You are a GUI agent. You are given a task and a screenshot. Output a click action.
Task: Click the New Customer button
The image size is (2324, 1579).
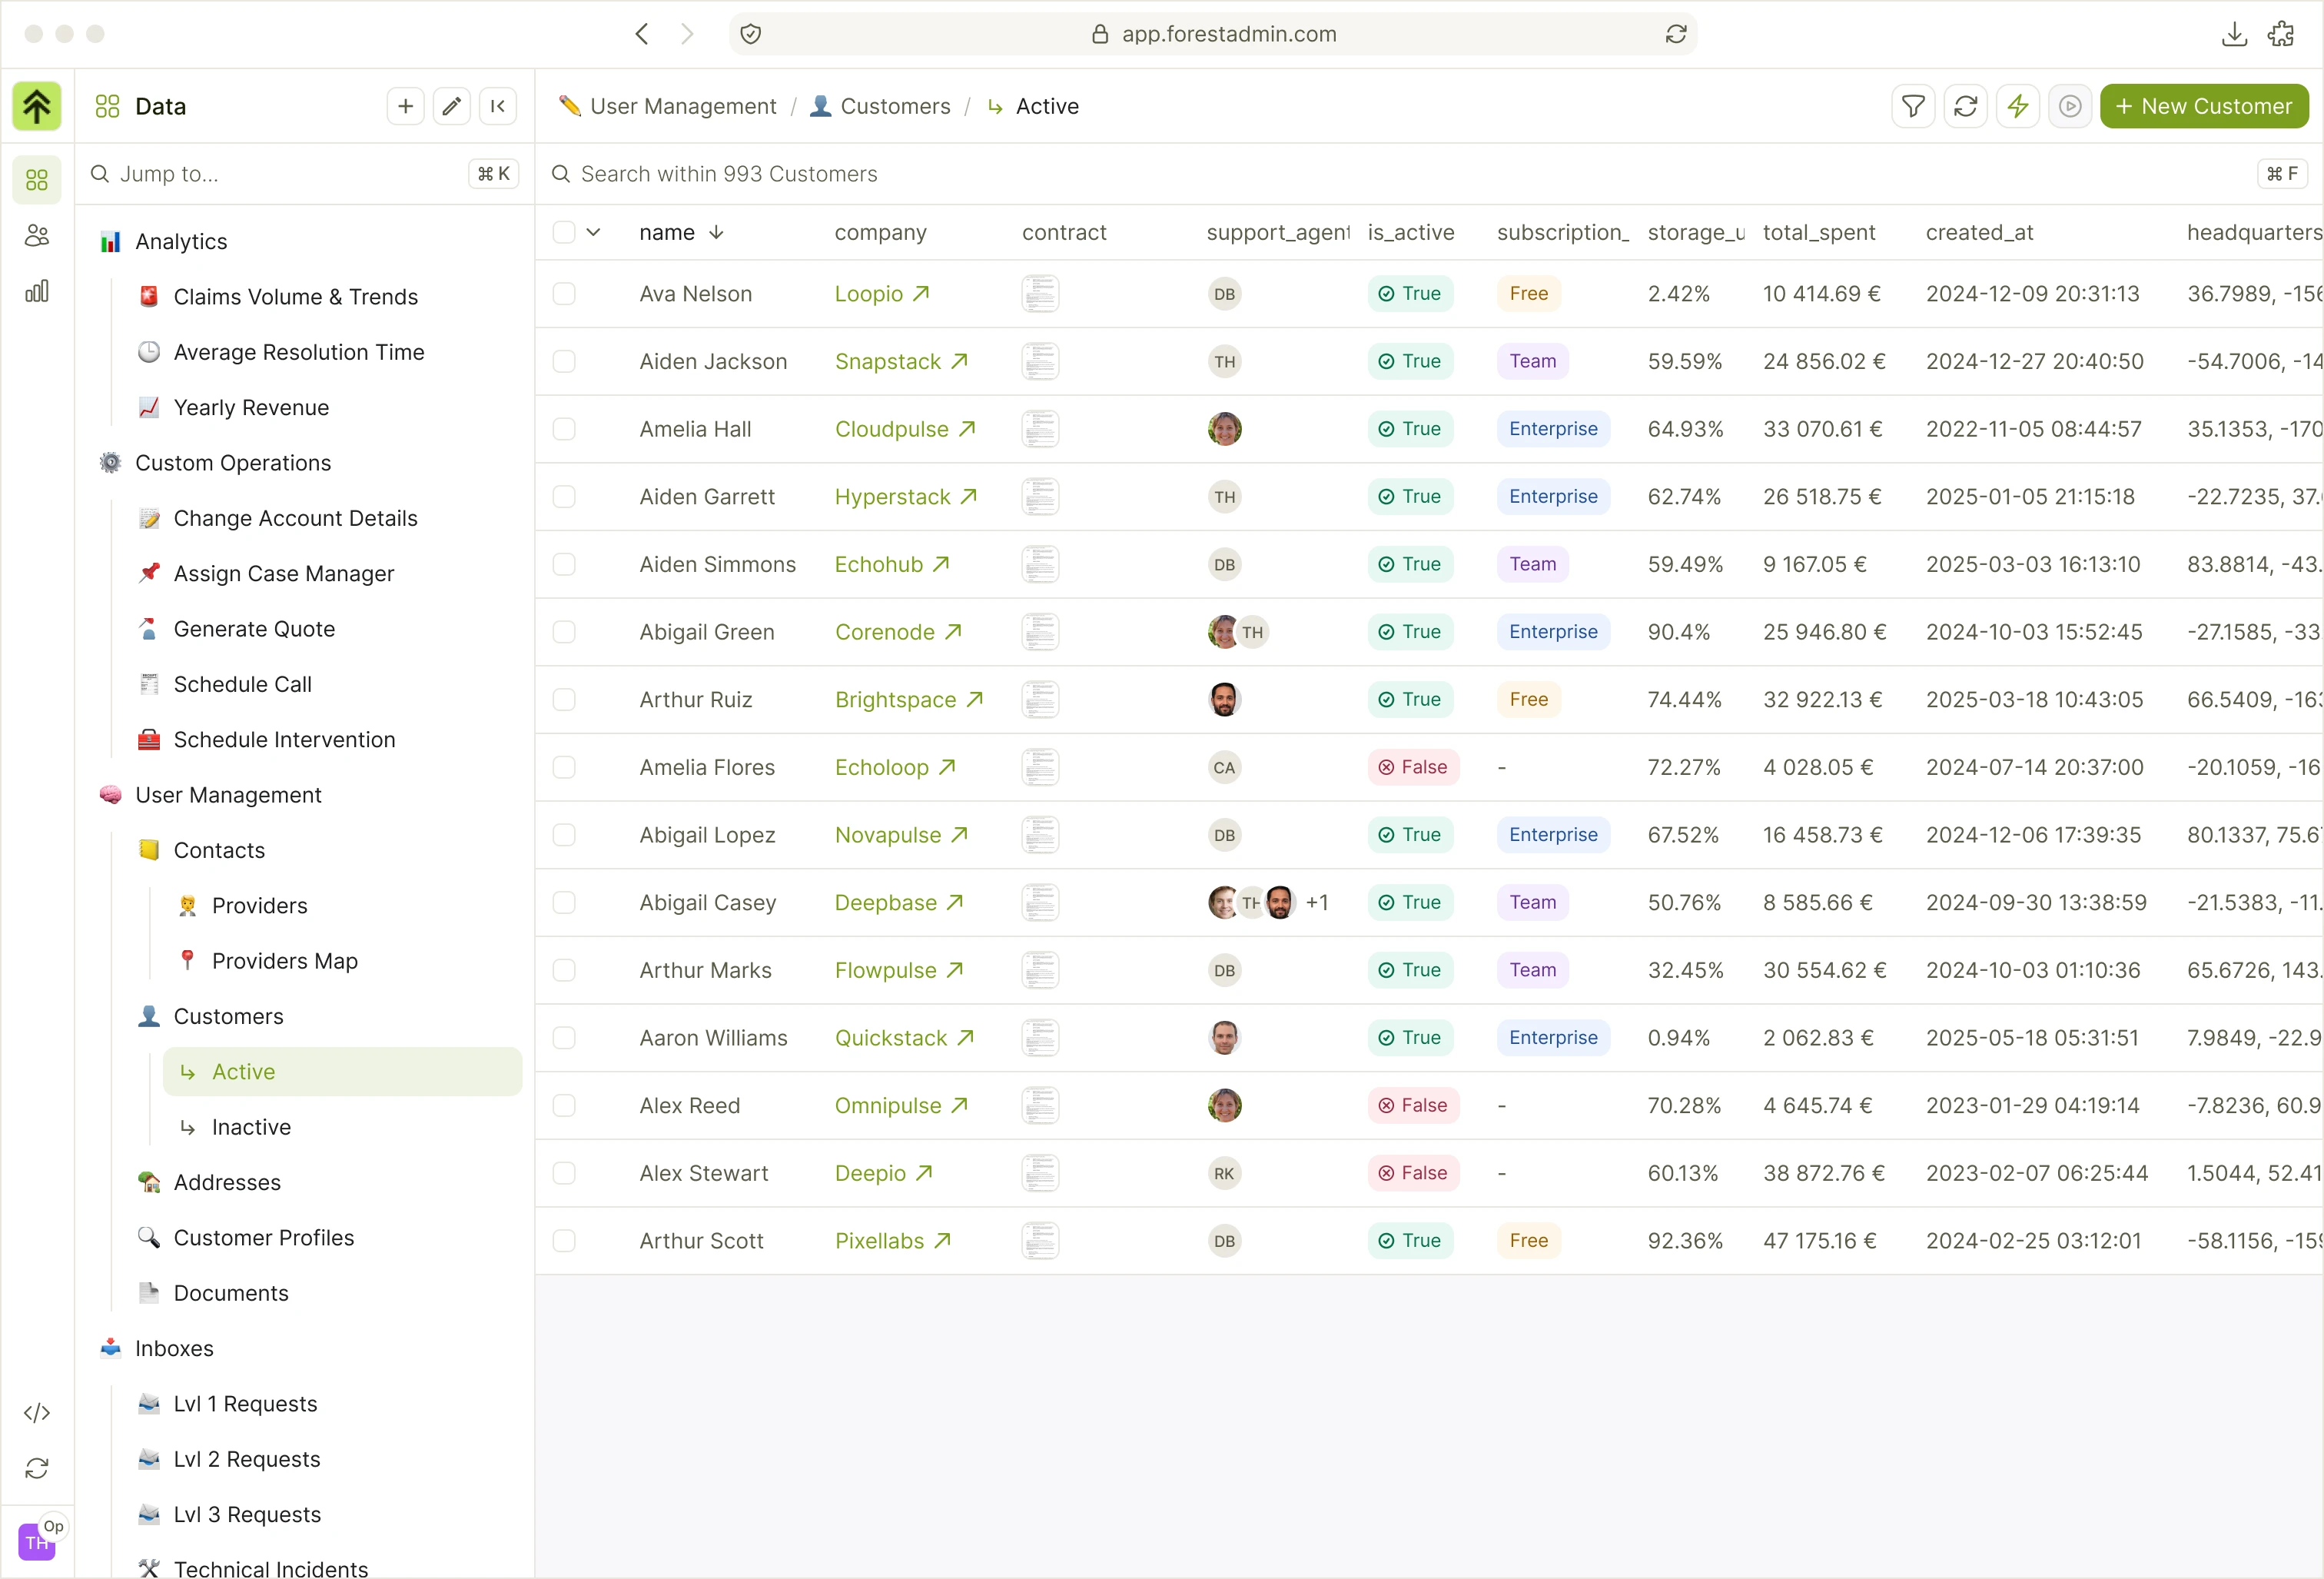[2203, 106]
